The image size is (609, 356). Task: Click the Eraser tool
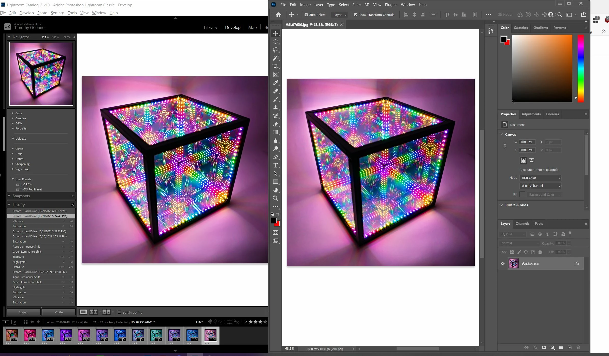pyautogui.click(x=275, y=124)
